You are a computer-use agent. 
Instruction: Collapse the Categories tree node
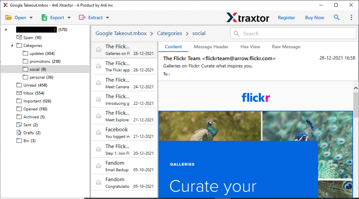coord(12,45)
